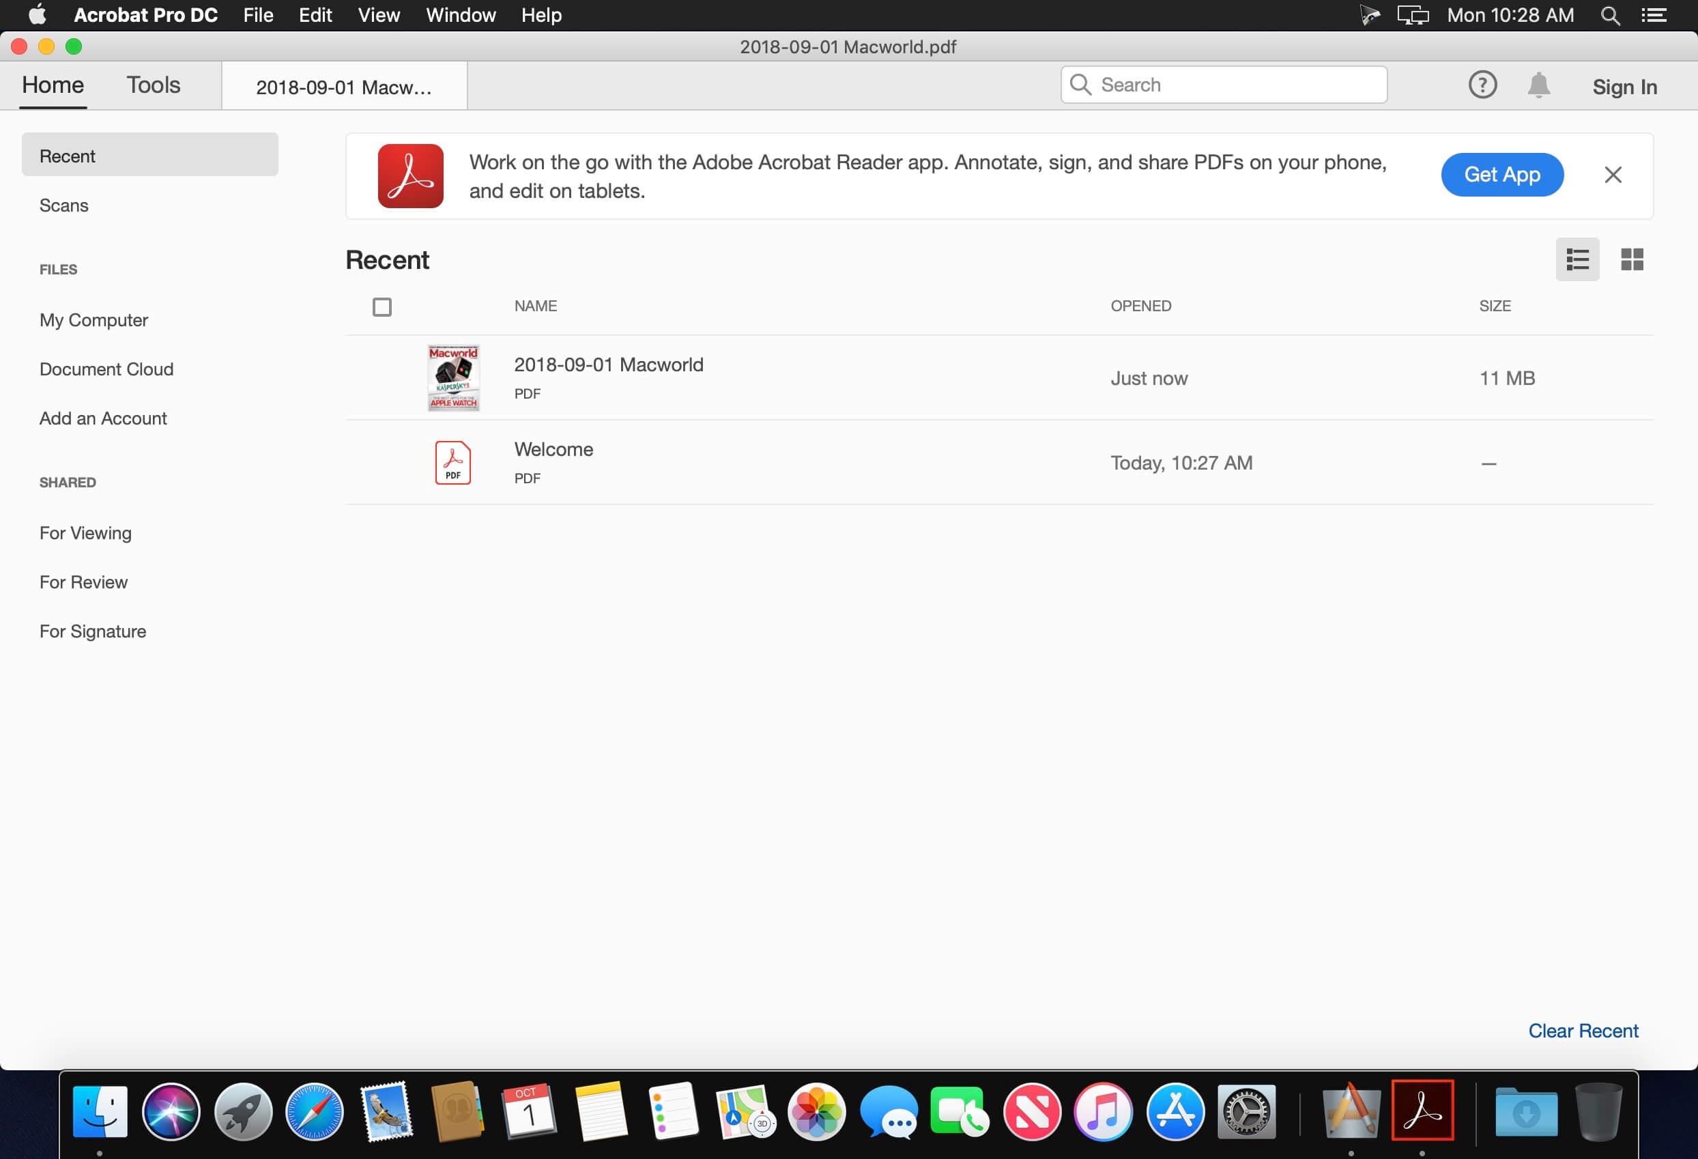Open Finder from the Dock
The width and height of the screenshot is (1698, 1159).
[100, 1110]
